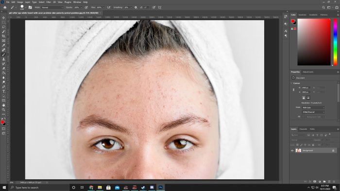Add a layer mask button

pyautogui.click(x=315, y=181)
